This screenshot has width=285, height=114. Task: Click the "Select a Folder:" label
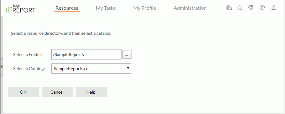(x=28, y=54)
